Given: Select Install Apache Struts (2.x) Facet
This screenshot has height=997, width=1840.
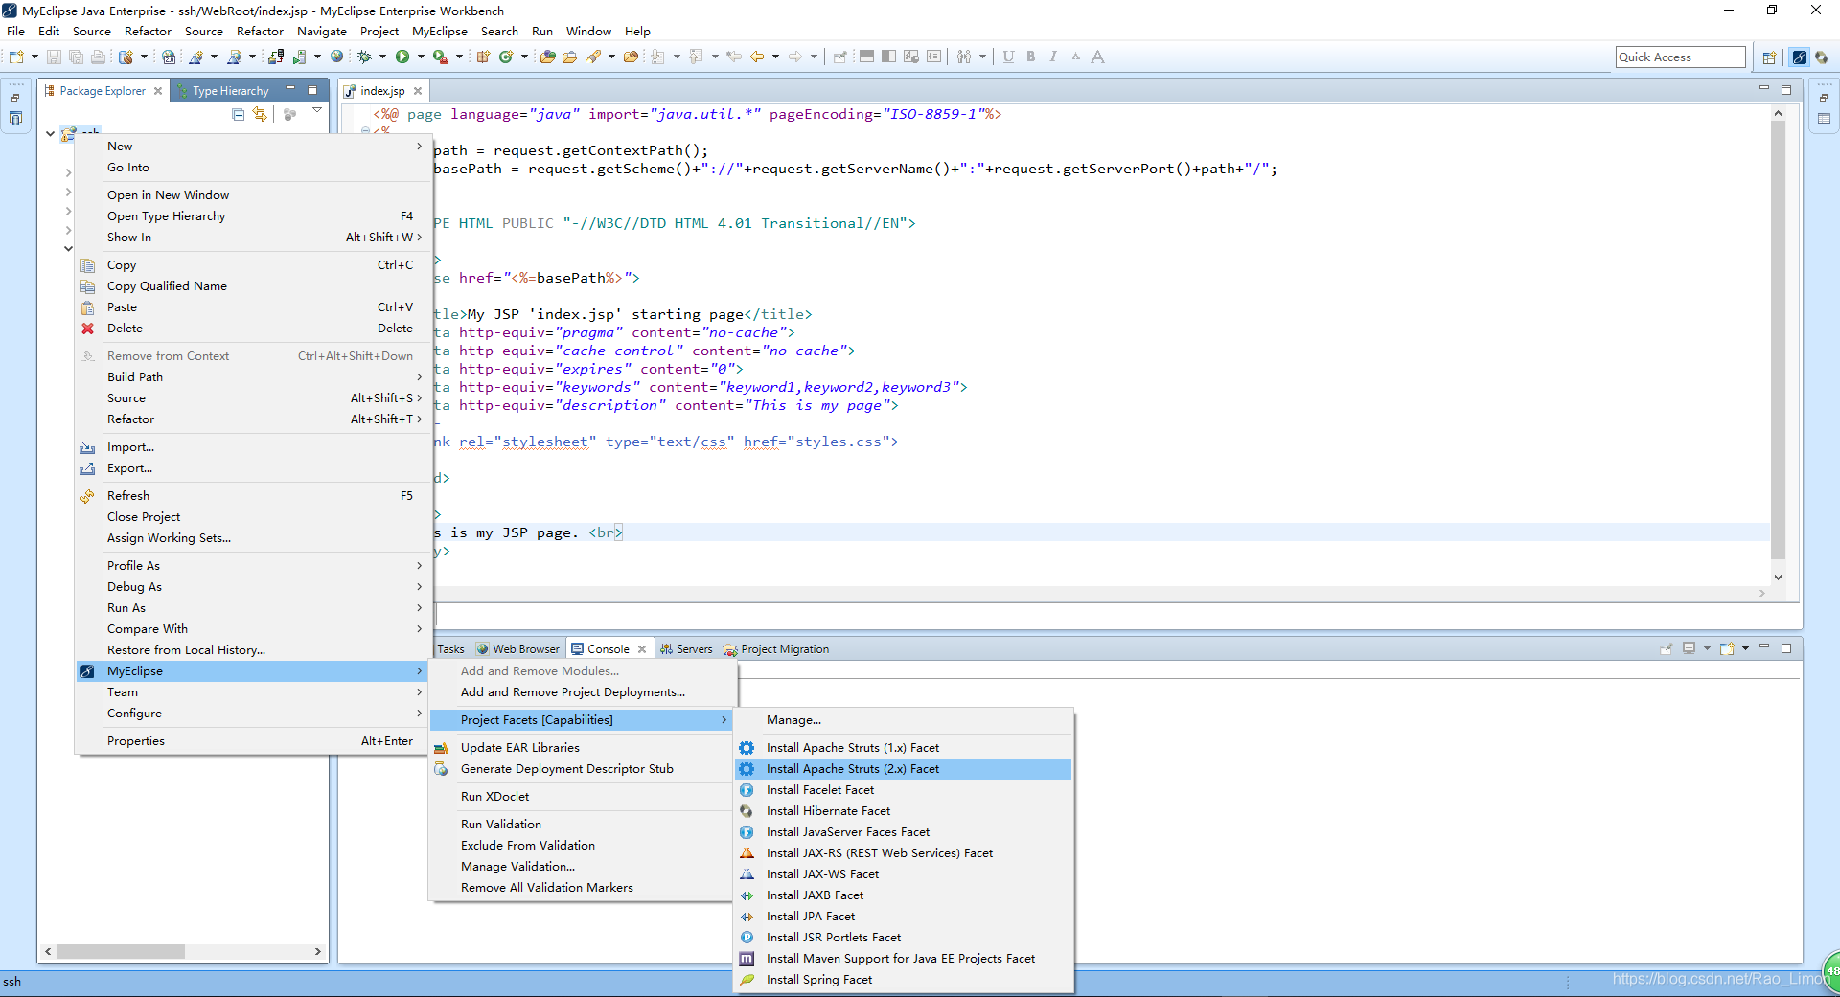Looking at the screenshot, I should point(903,768).
